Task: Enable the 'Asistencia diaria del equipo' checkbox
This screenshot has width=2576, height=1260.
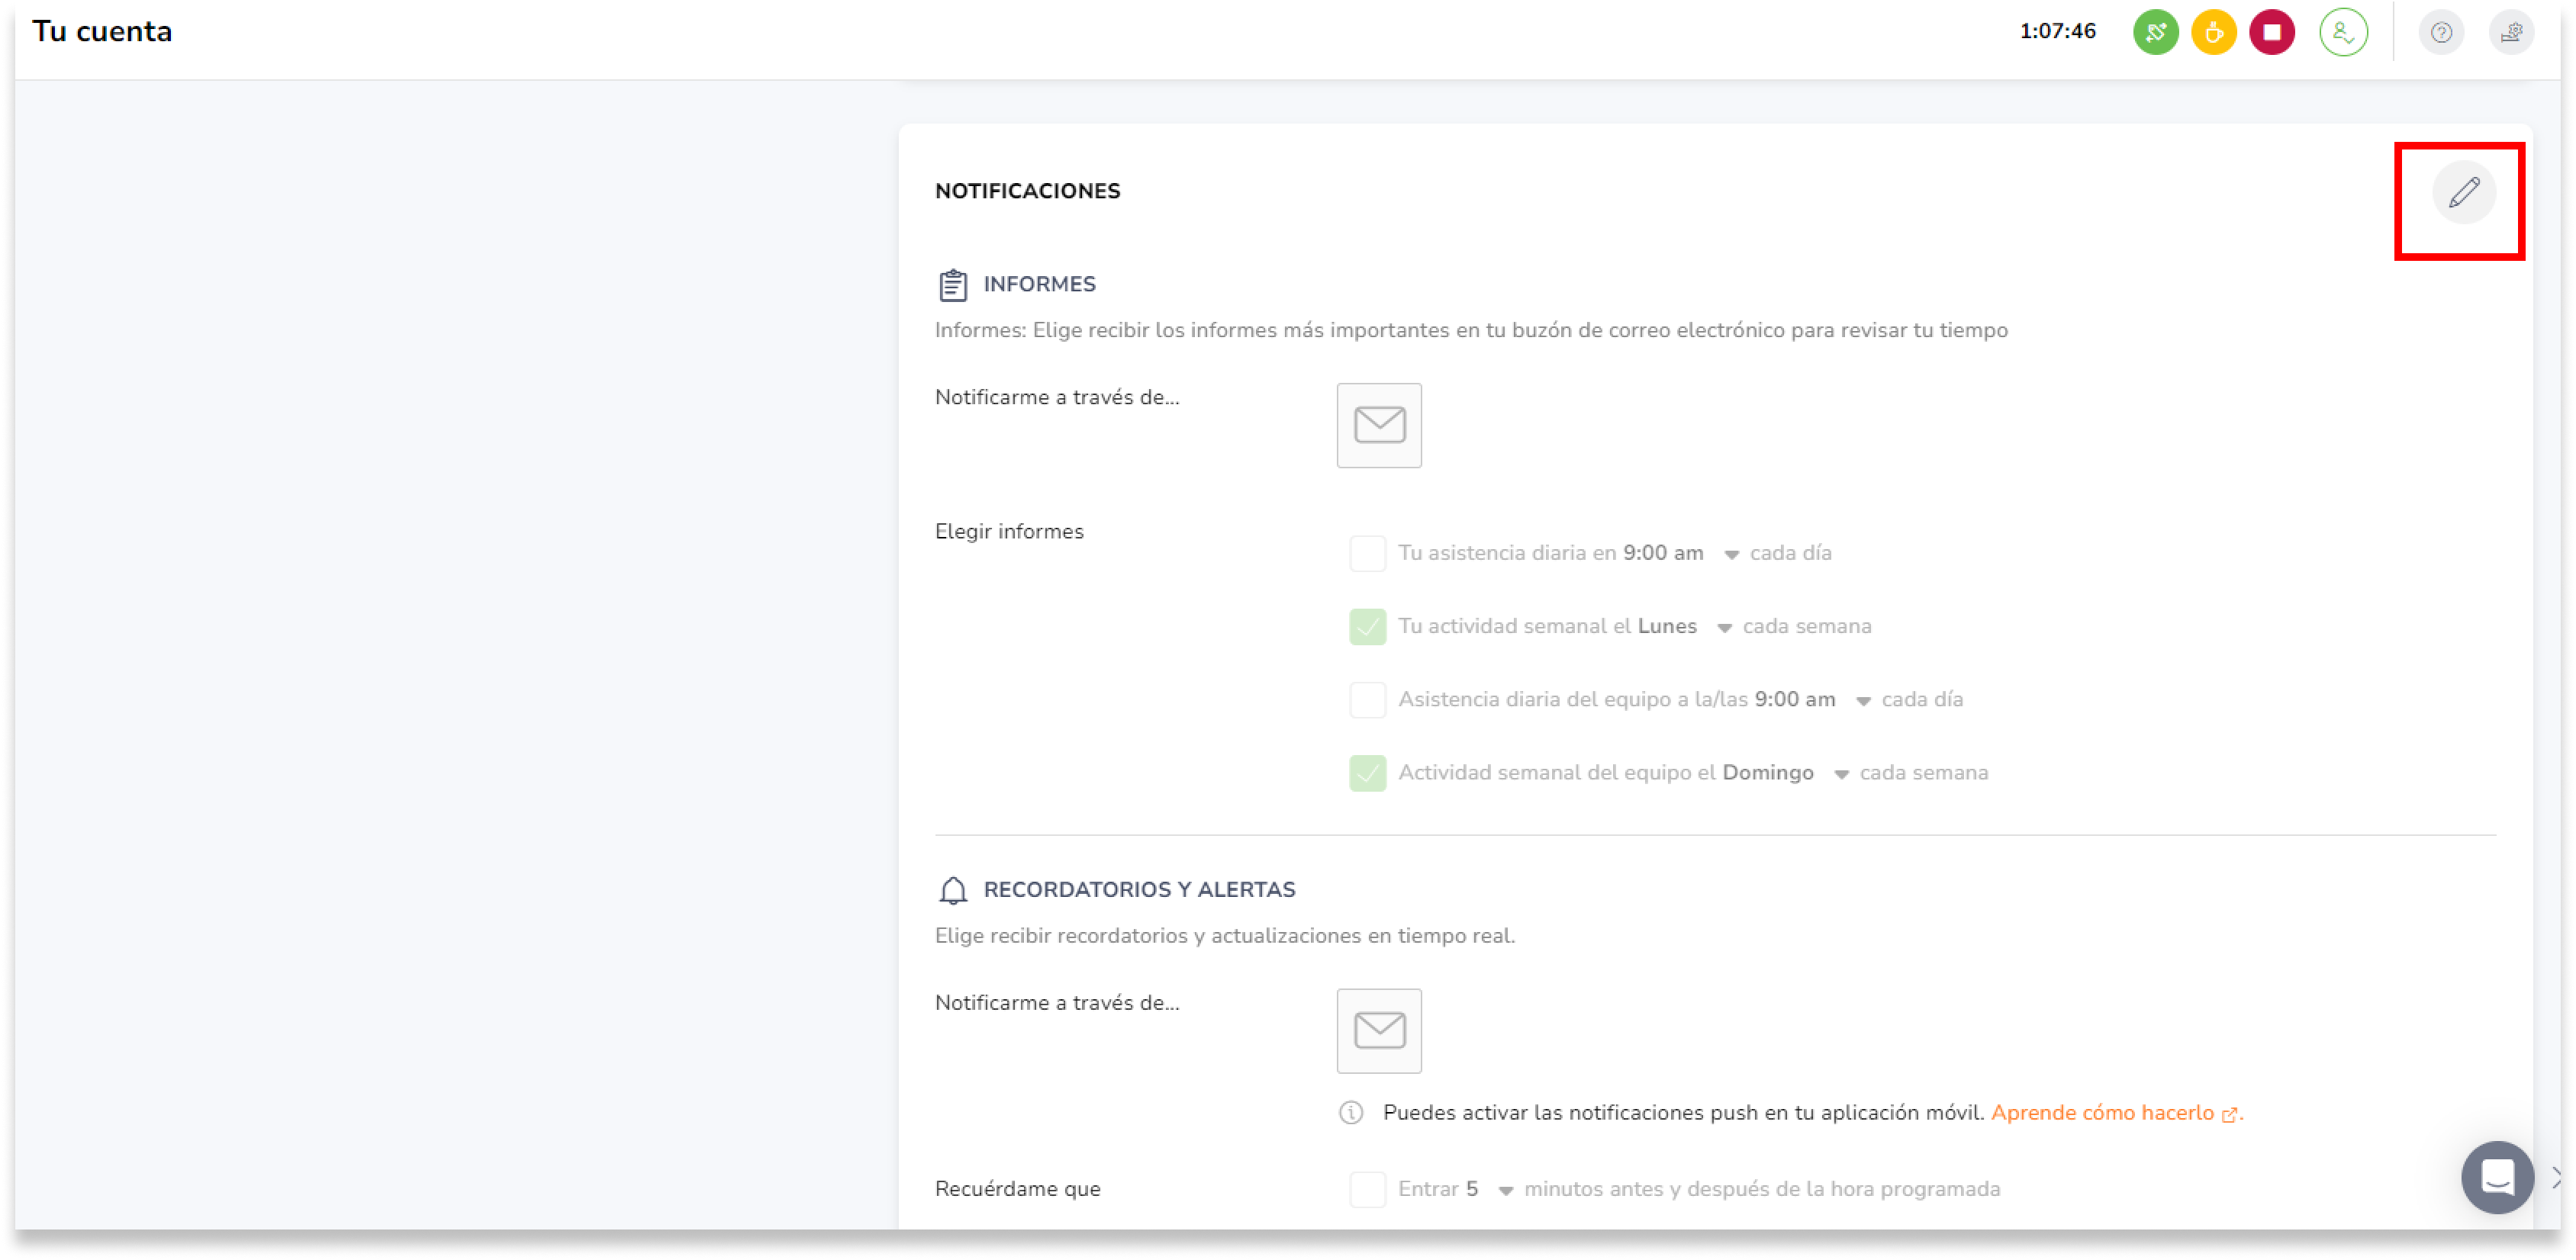Action: point(1367,699)
